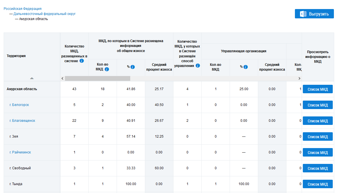Click info icon next to Количество МКД размещенных в системе

(x=82, y=61)
